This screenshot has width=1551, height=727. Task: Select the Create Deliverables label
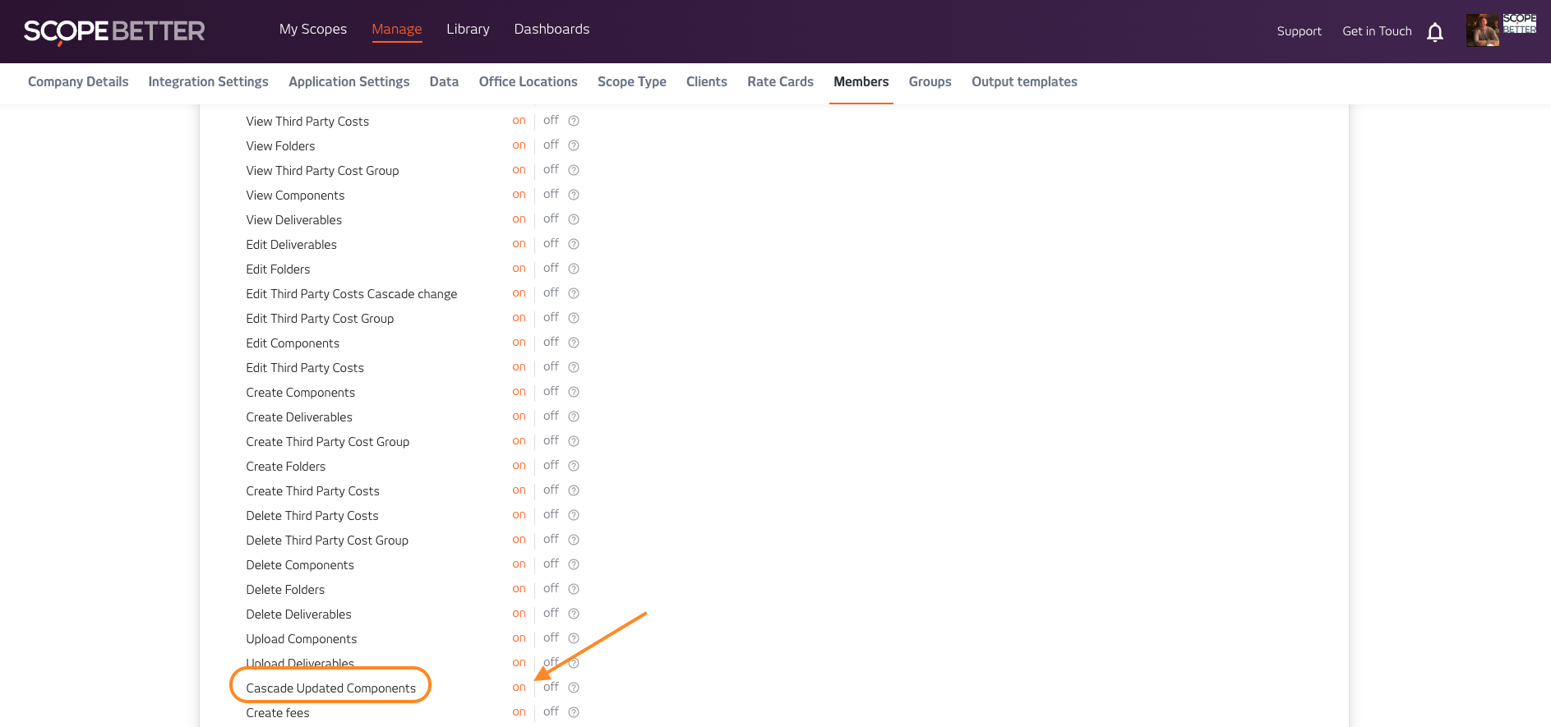(x=299, y=417)
